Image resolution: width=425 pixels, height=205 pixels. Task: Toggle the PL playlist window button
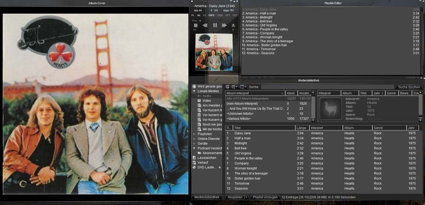pos(193,15)
